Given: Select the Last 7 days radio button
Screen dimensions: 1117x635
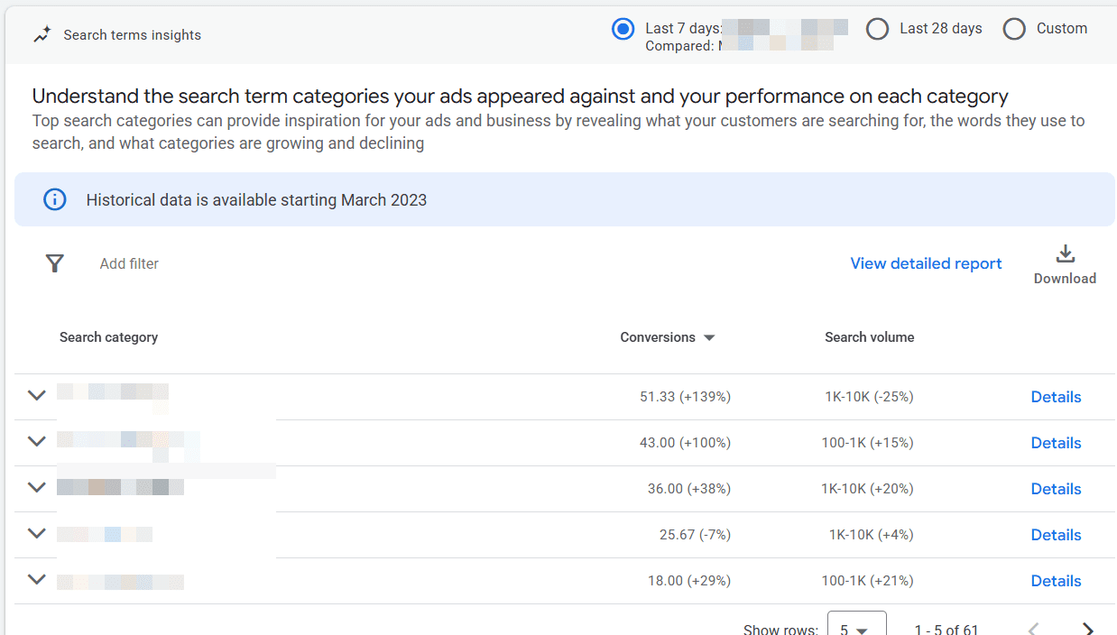Looking at the screenshot, I should 623,29.
